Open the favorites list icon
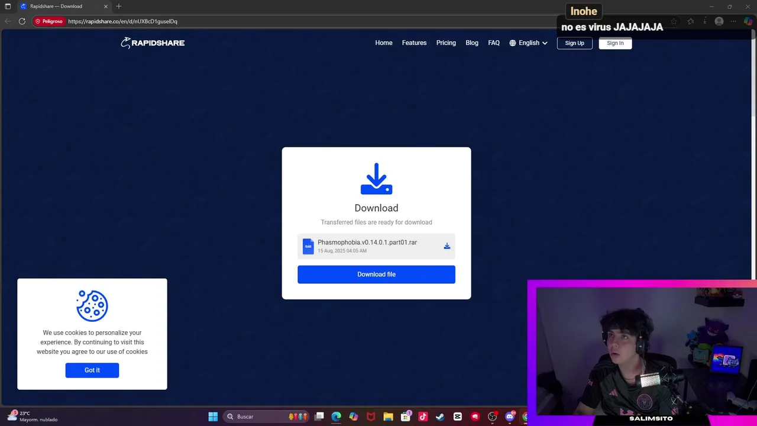Screen dimensions: 757x426 [x=690, y=21]
